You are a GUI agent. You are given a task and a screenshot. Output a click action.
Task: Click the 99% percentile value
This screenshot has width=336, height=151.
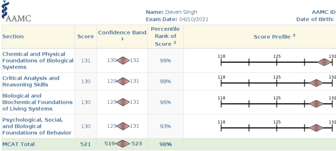tap(165, 61)
